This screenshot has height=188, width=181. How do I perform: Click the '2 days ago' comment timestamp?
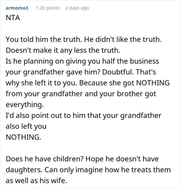[77, 8]
